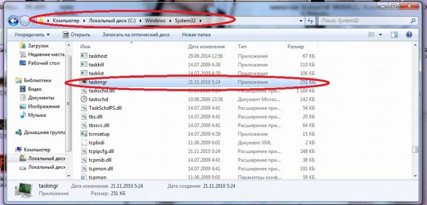Click the file list scrollbar thumb

tap(415, 150)
